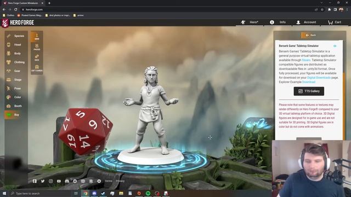Select the Dice purchase icon
The width and height of the screenshot is (351, 197).
37,57
